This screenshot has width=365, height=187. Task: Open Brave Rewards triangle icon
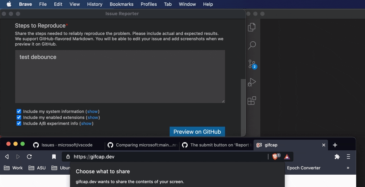287,157
